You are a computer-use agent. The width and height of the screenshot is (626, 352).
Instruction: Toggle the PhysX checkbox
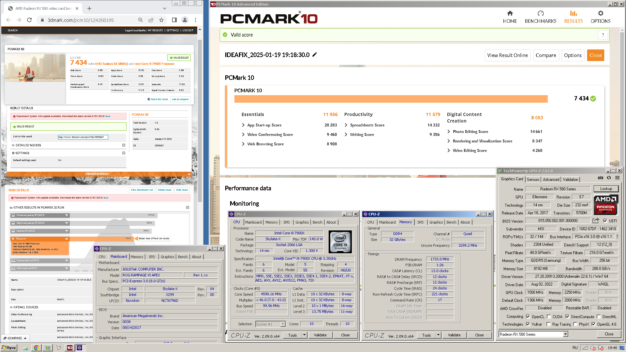coord(575,324)
